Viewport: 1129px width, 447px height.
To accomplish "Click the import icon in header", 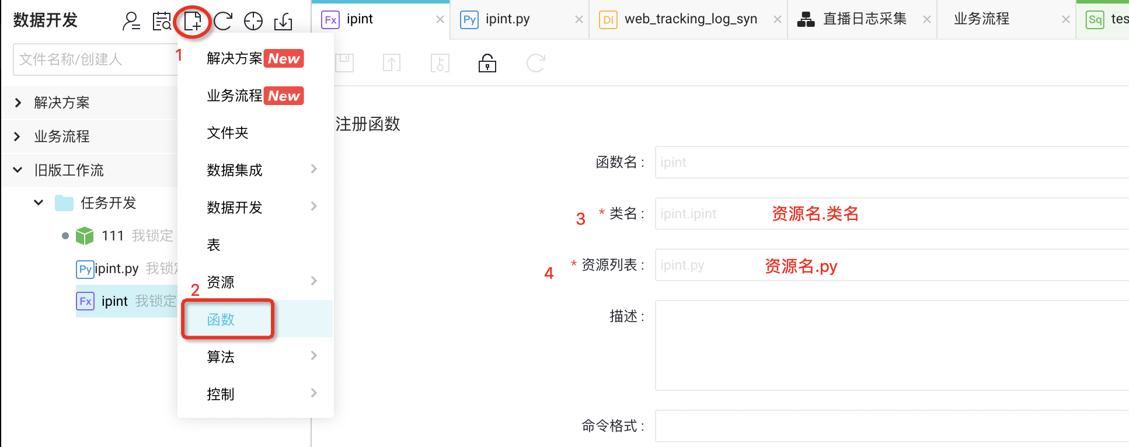I will pyautogui.click(x=284, y=21).
